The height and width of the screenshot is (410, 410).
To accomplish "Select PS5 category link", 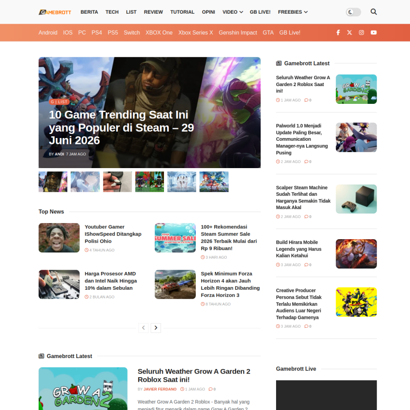I will tap(113, 33).
